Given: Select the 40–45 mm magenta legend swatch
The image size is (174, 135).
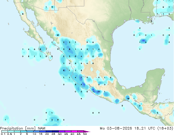Looking at the screenshot, I should (x=74, y=131).
